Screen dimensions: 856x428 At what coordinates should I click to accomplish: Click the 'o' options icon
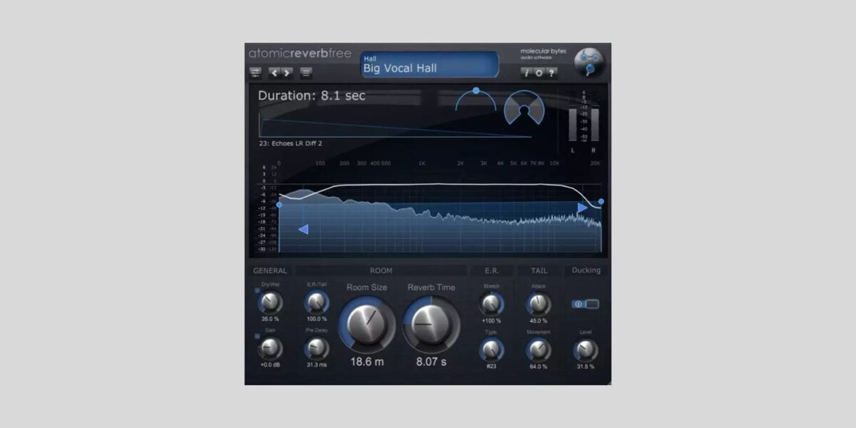[x=539, y=73]
